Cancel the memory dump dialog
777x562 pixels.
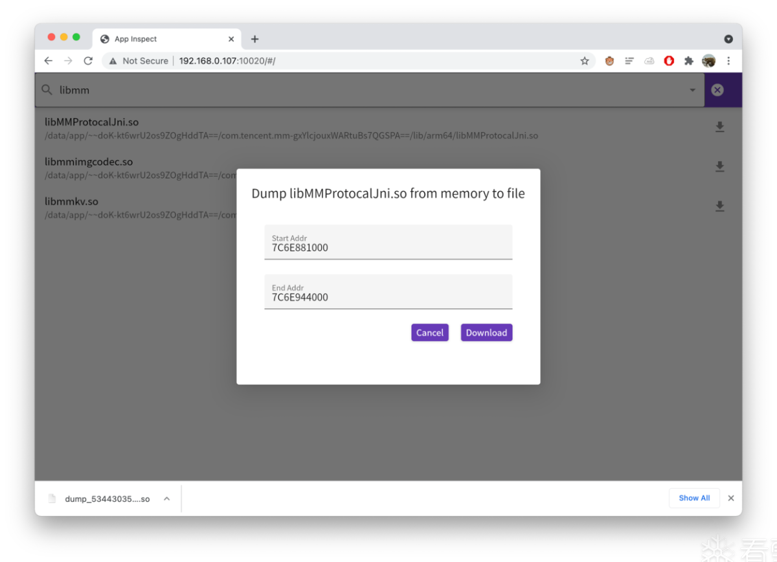click(x=430, y=333)
